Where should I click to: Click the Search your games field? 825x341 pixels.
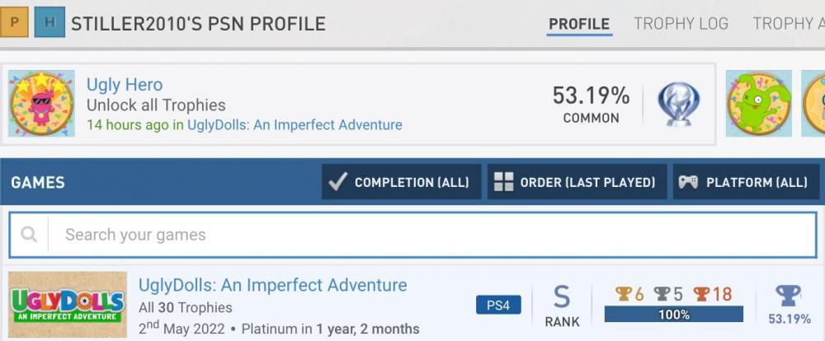(x=429, y=235)
